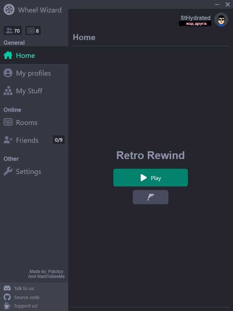
Task: Click the Wheel Wizard logo icon
Action: click(x=9, y=10)
